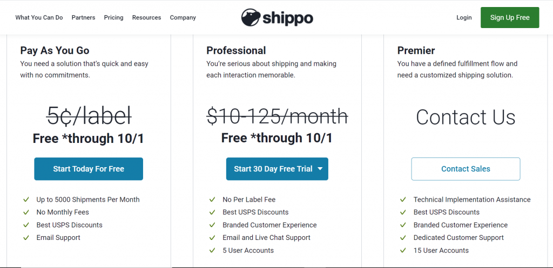Click the Sign Up Free button
The width and height of the screenshot is (553, 268).
pos(510,17)
